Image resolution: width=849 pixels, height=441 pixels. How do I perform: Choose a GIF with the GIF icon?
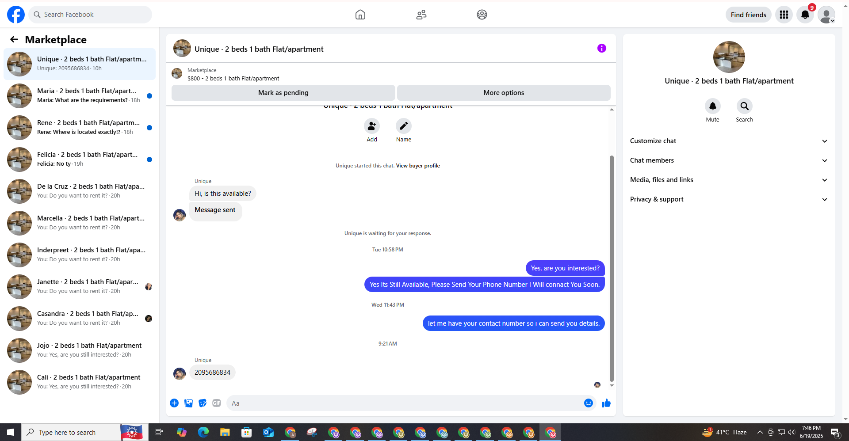(x=217, y=403)
